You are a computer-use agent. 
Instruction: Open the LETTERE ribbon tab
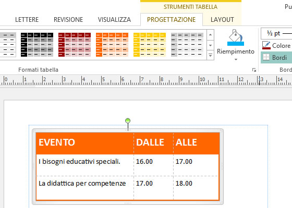tap(27, 20)
